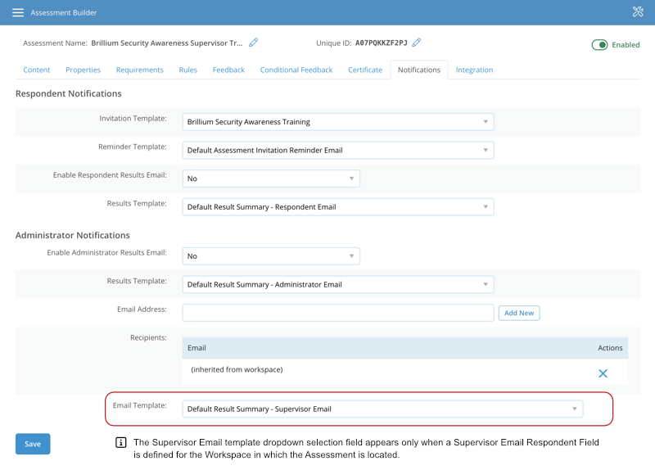655x470 pixels.
Task: Click the Add New button
Action: pos(519,313)
